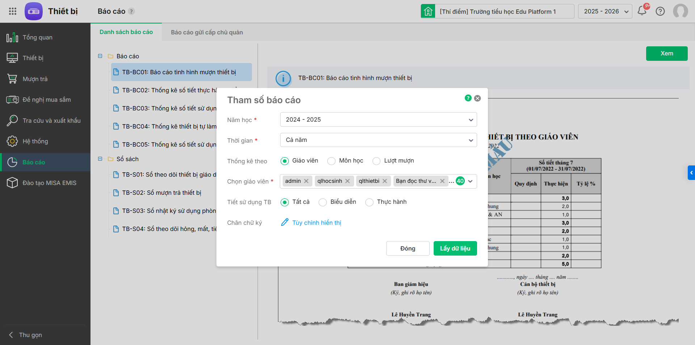The image size is (695, 345).
Task: Select Thực hành radio option
Action: click(369, 202)
